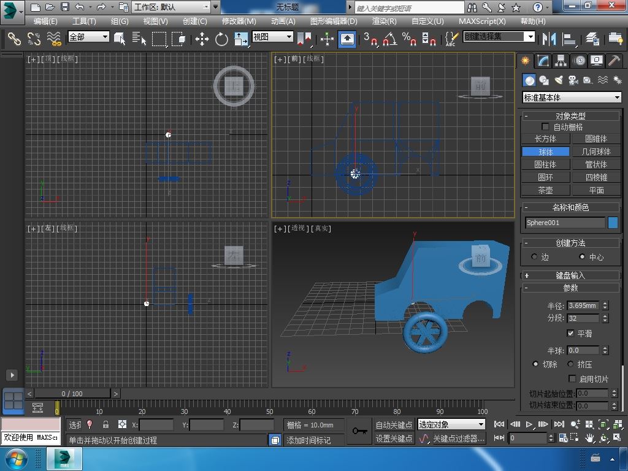Activate the Select and Rotate tool

(x=221, y=39)
